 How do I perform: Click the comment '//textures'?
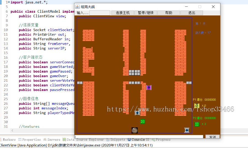[29, 127]
